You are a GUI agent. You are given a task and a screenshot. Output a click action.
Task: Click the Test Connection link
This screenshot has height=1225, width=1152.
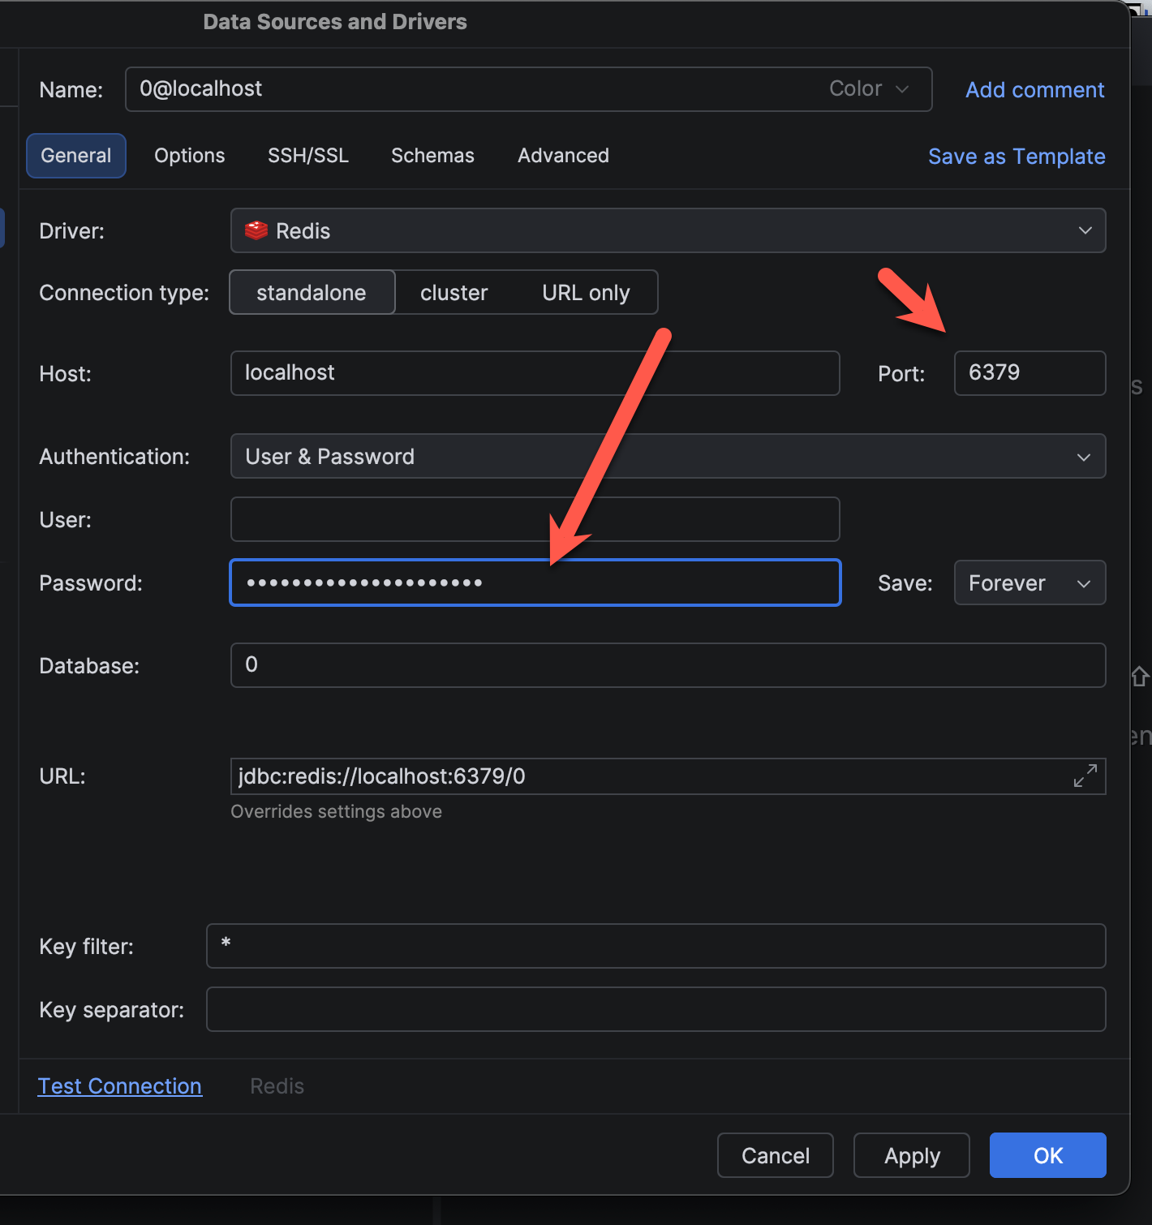pyautogui.click(x=120, y=1085)
